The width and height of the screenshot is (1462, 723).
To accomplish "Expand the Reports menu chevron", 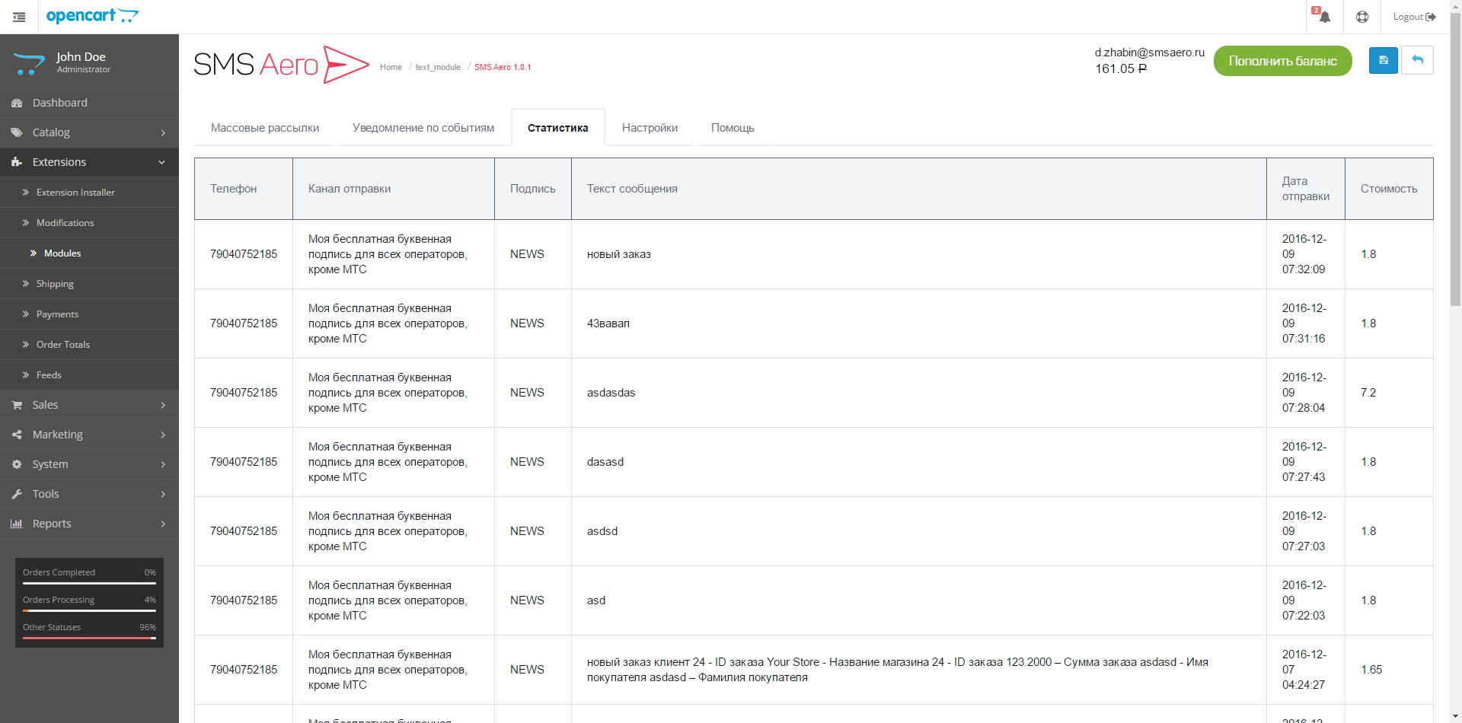I will [x=163, y=524].
